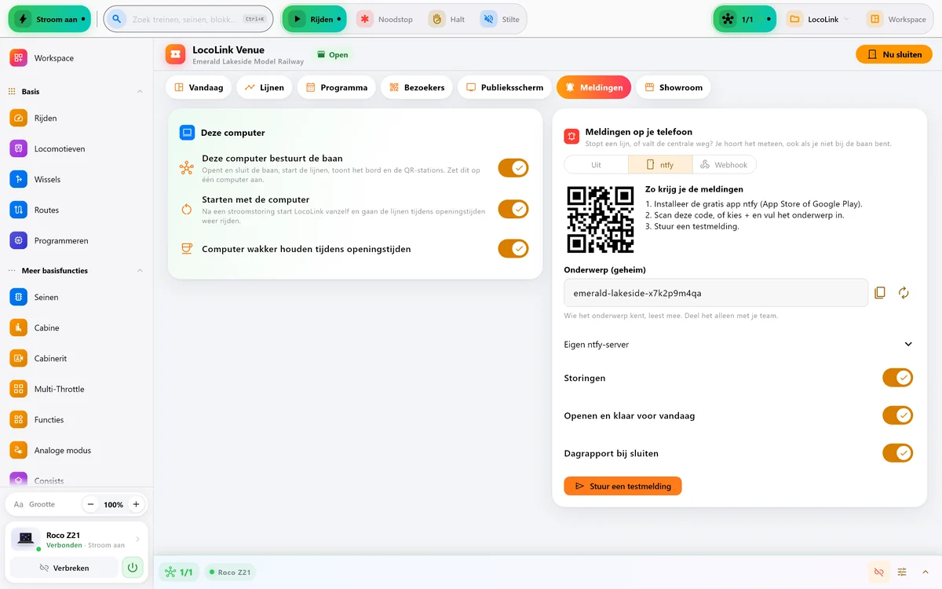
Task: Decrease text size with the minus button
Action: (90, 504)
